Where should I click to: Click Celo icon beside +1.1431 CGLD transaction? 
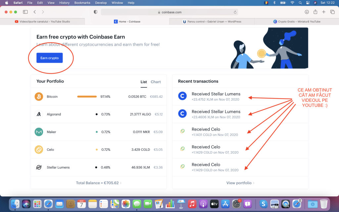182,131
